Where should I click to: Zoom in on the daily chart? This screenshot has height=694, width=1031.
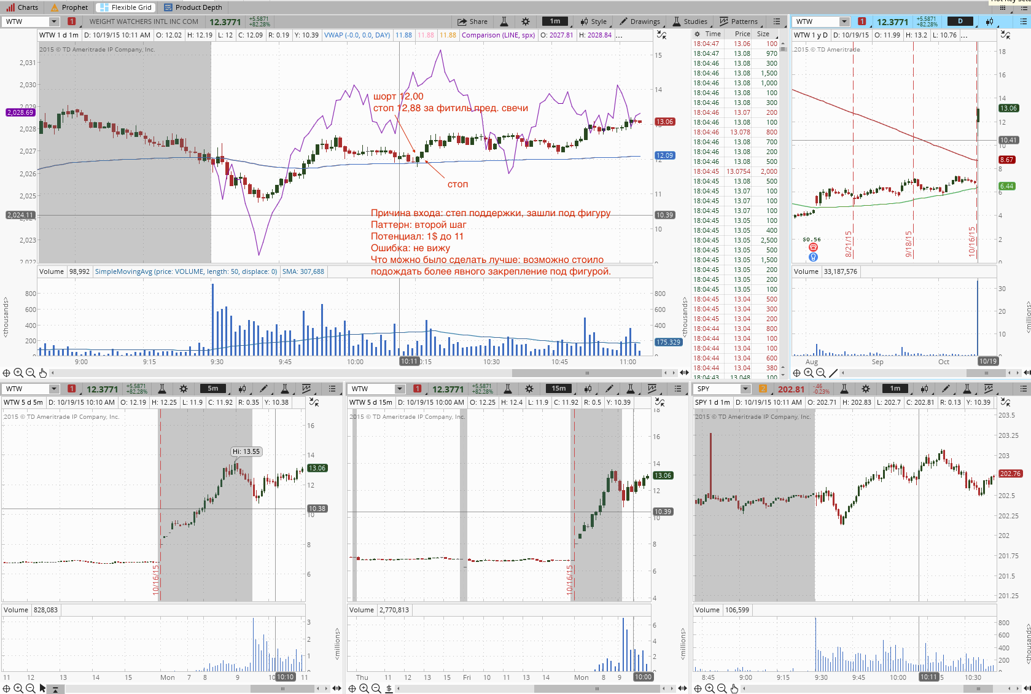[809, 373]
